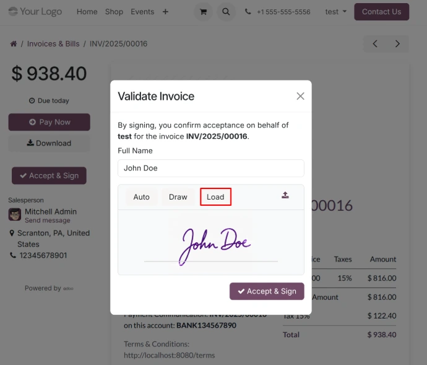Go to previous invoice arrow
Image resolution: width=427 pixels, height=365 pixels.
pyautogui.click(x=375, y=43)
